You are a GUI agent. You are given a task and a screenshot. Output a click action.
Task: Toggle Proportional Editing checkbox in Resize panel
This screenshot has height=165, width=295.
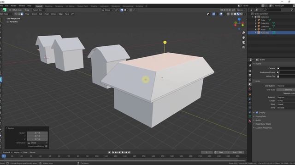(x=46, y=146)
